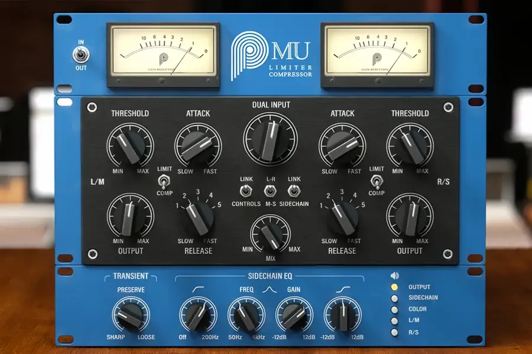Image resolution: width=532 pixels, height=354 pixels.
Task: Click the R/S Release rotary selector
Action: (x=343, y=217)
